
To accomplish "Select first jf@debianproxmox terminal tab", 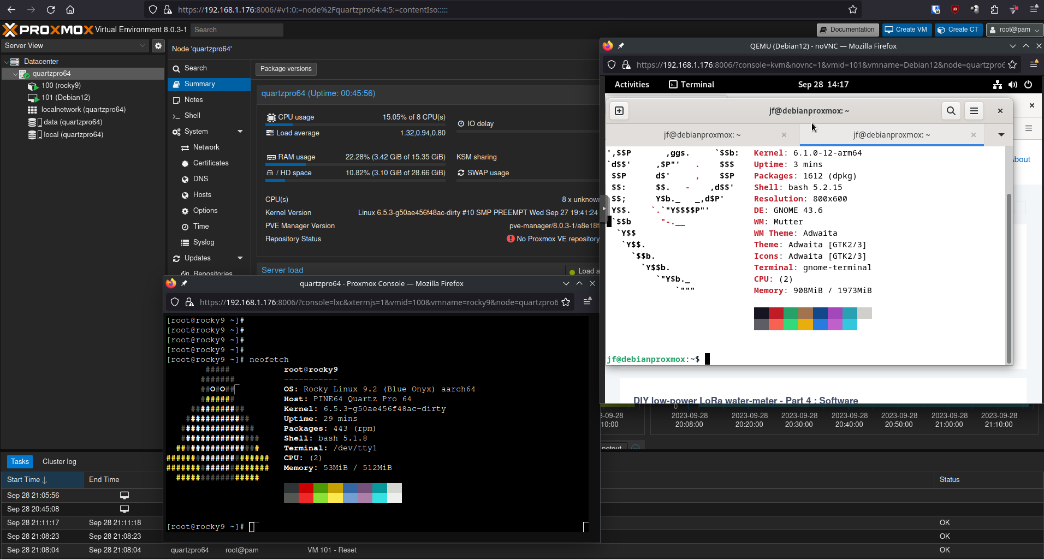I will [x=702, y=135].
